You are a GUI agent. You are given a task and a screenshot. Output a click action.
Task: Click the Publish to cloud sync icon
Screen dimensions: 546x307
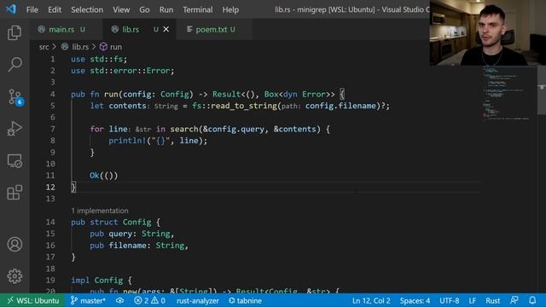[119, 300]
